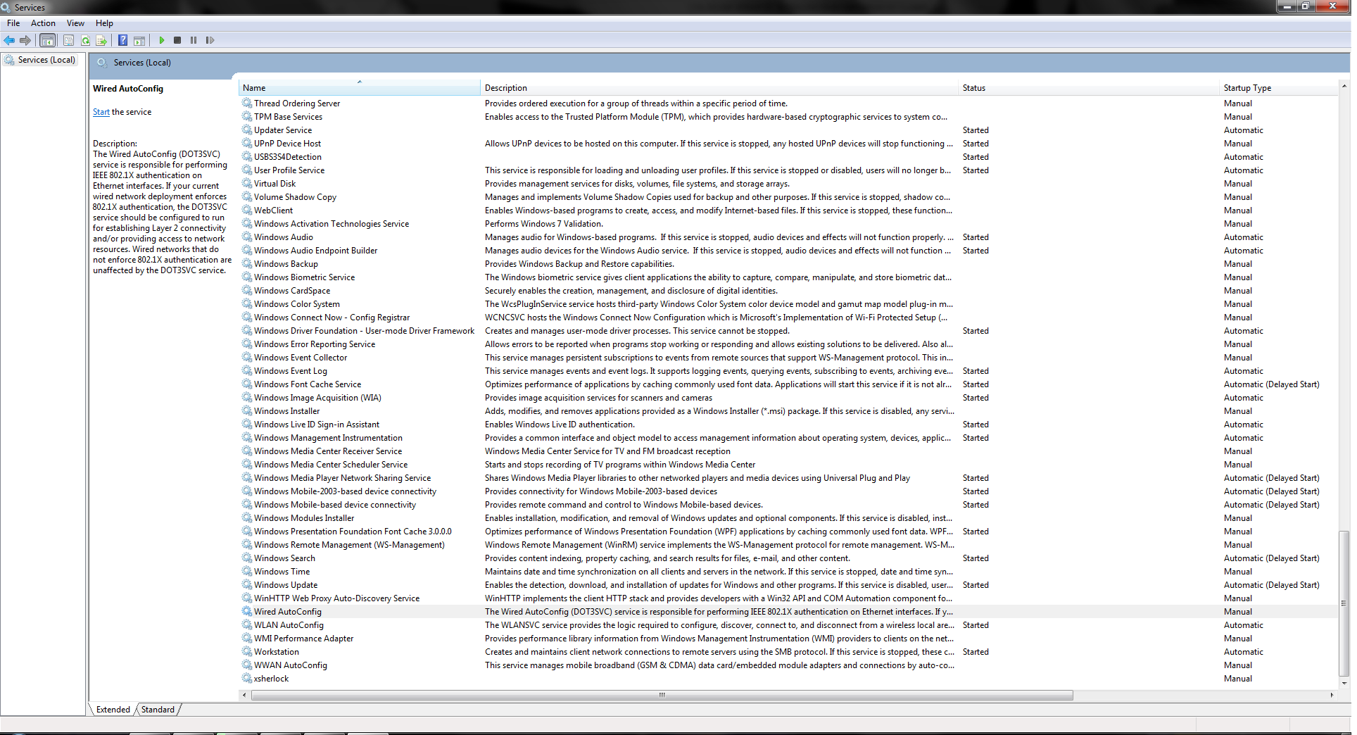Click the Workstation service gear icon

click(x=247, y=651)
